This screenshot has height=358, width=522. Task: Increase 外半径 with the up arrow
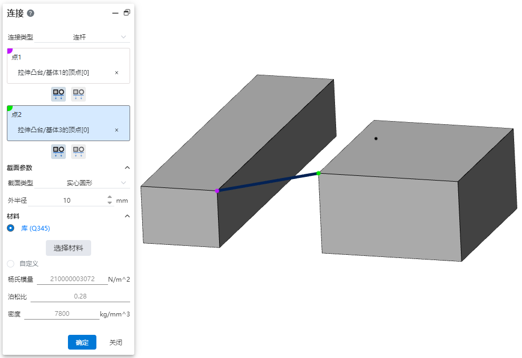pyautogui.click(x=110, y=198)
